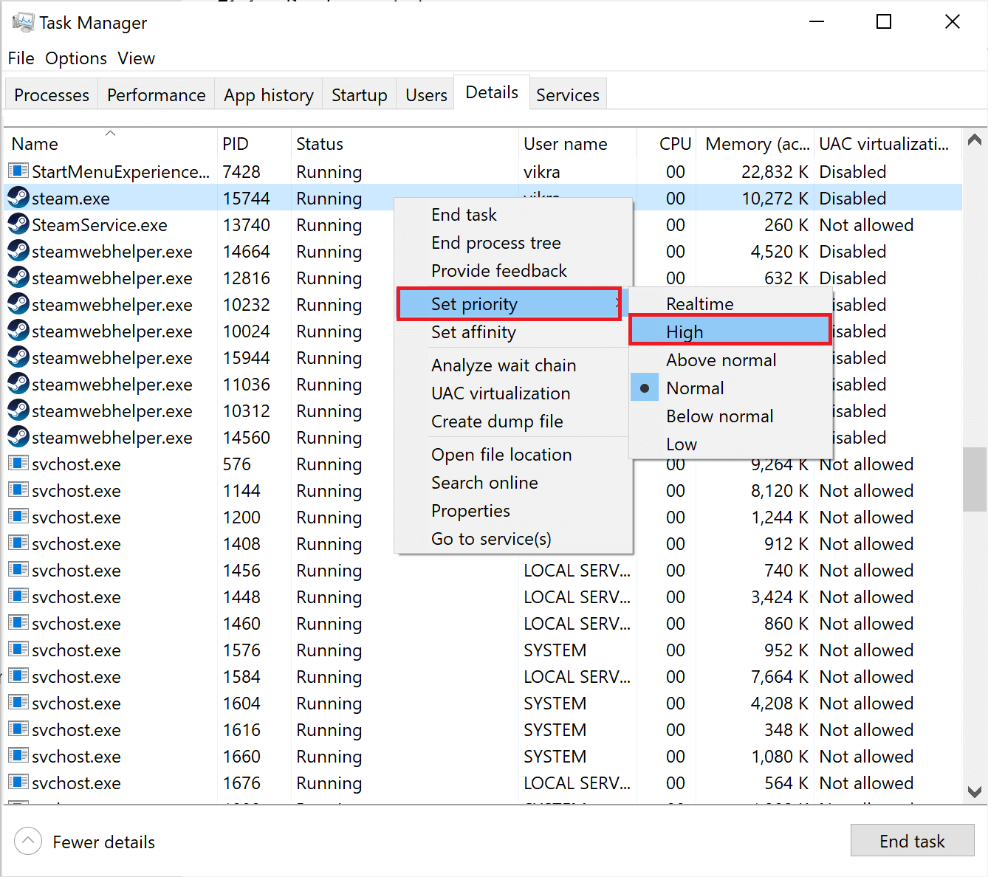Click the svchost.exe icon with PID 1144

click(17, 490)
